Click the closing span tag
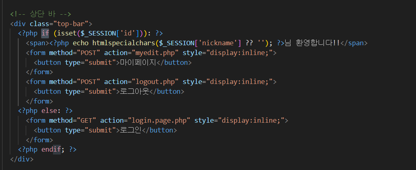416x170 pixels. point(354,43)
